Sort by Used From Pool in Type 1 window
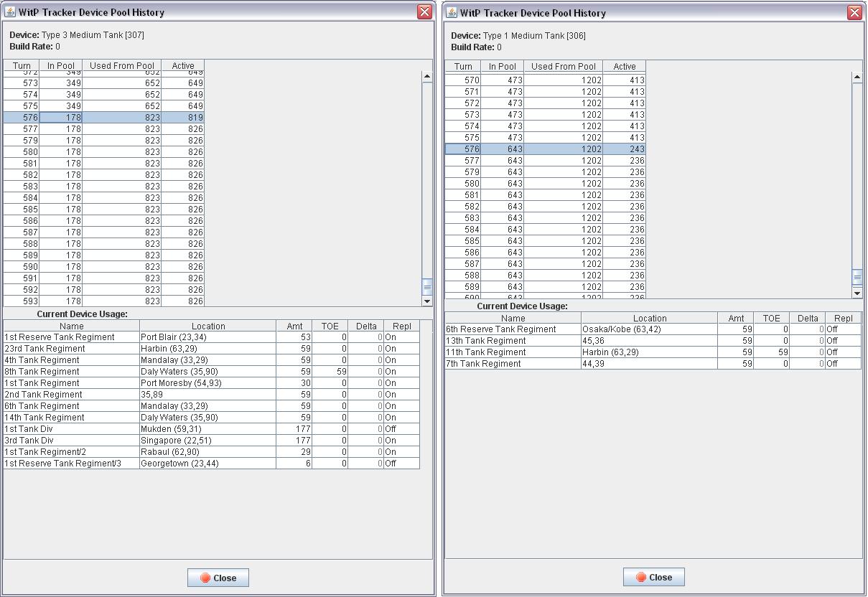This screenshot has width=868, height=597. pyautogui.click(x=564, y=66)
